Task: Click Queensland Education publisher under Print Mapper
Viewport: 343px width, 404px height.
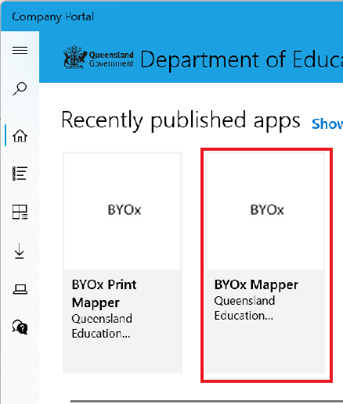Action: [x=102, y=326]
